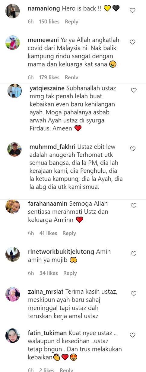Open fatin_tukiman's profile picture
The width and height of the screenshot is (146, 372).
point(13,335)
